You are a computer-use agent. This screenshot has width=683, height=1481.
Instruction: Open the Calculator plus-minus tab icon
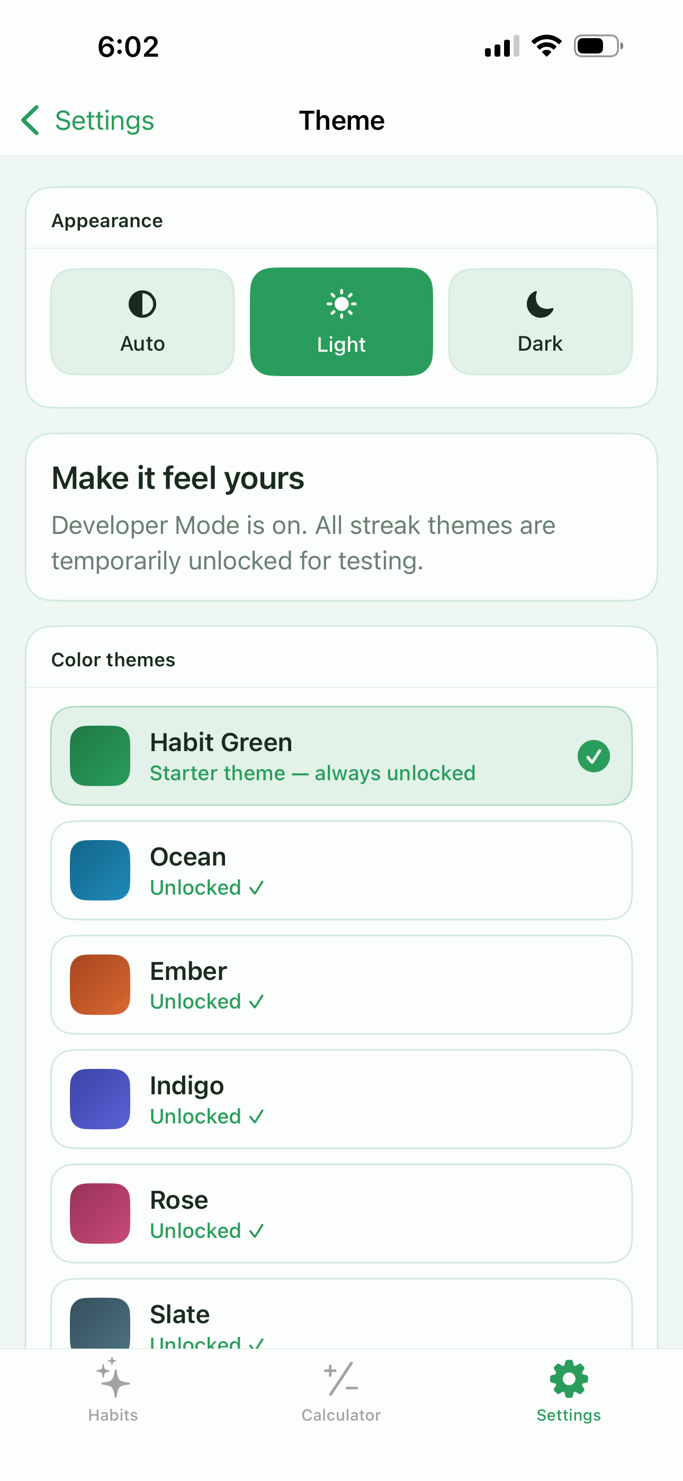pos(341,1379)
